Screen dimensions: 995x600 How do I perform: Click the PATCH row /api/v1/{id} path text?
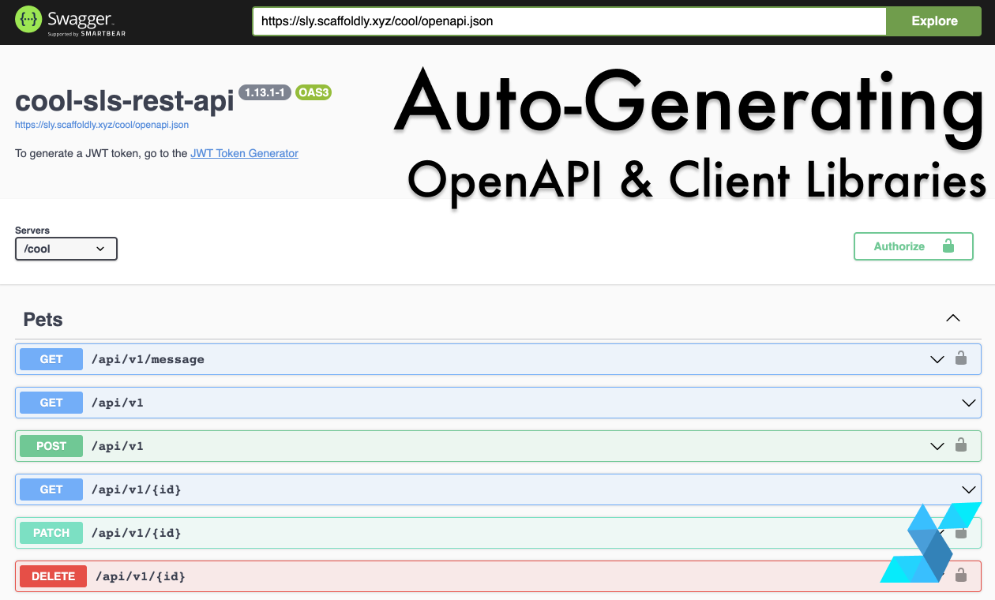coord(137,533)
